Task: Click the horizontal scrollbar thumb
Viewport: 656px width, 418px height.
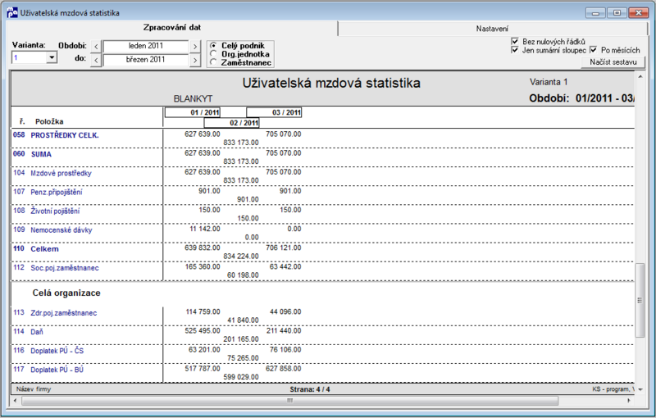Action: point(290,401)
